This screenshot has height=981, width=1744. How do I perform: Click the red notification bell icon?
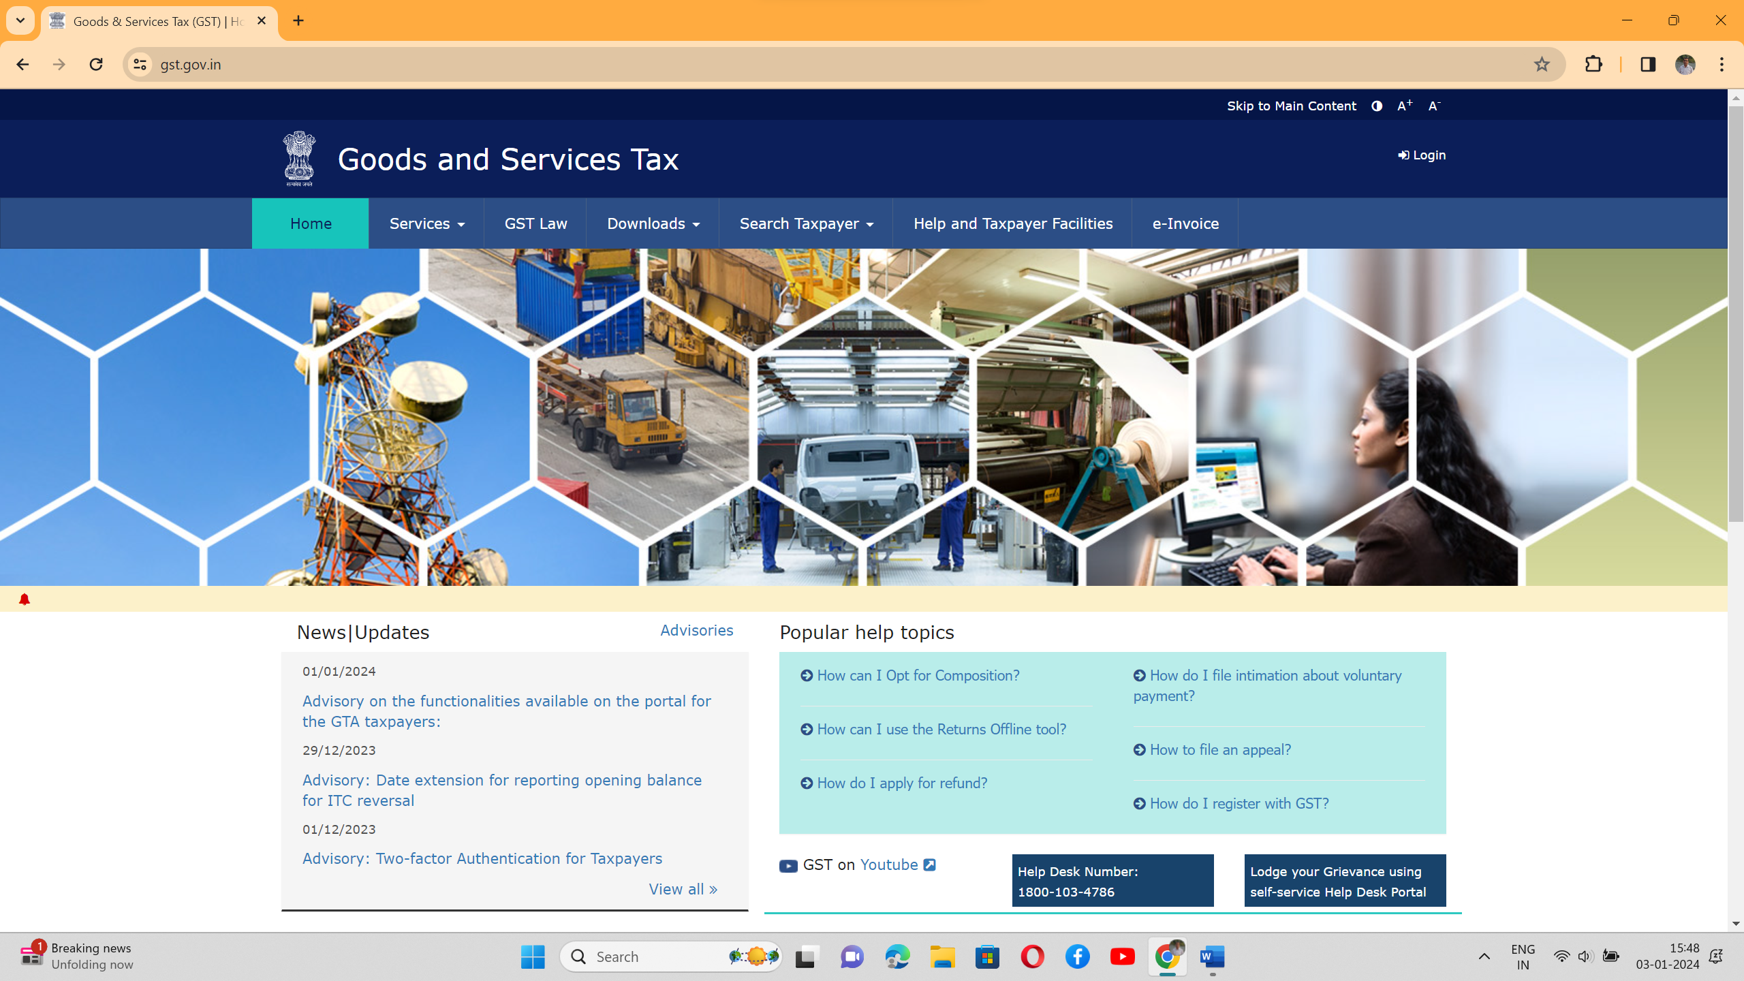tap(25, 599)
